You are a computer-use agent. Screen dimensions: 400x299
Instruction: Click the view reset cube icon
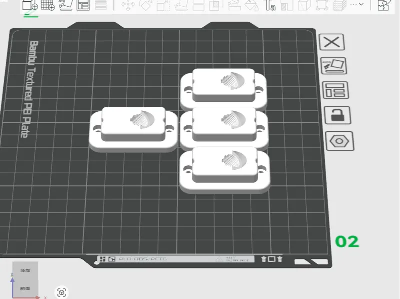click(61, 292)
